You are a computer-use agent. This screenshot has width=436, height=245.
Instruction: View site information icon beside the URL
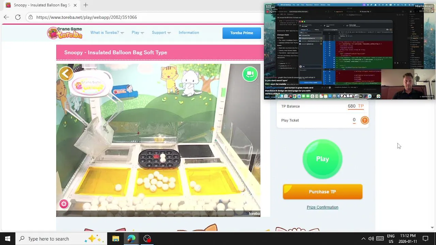tap(31, 17)
